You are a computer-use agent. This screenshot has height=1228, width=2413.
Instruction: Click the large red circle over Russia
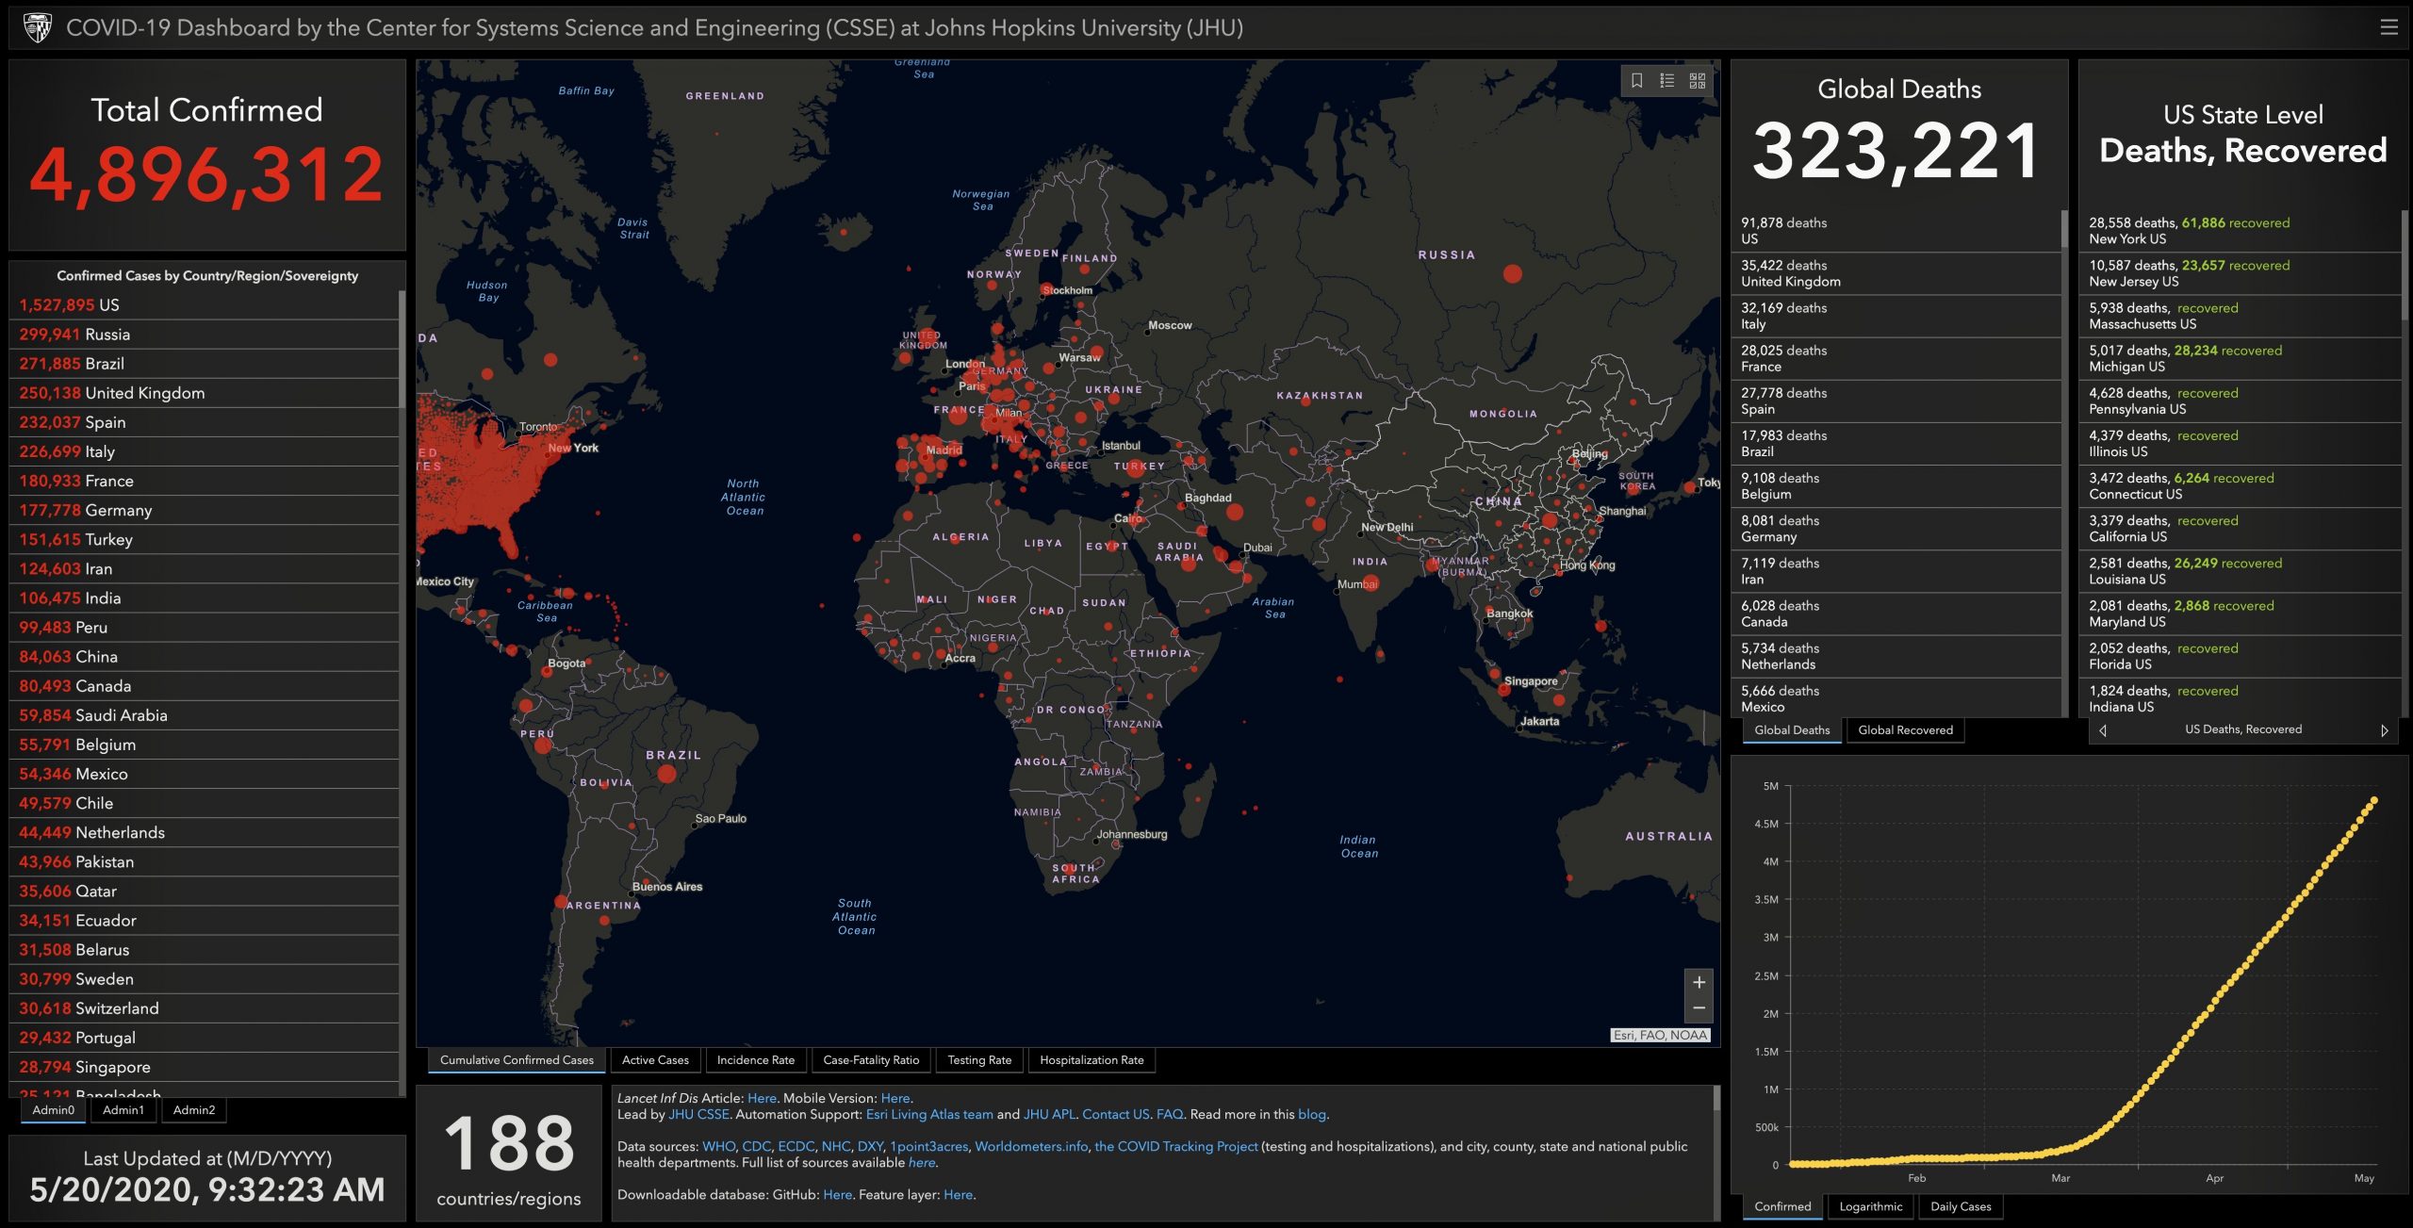(1513, 274)
